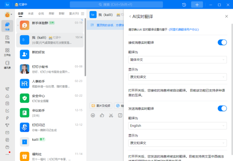
Task: Go back using AI实时翻译 back arrow
Action: click(x=130, y=16)
